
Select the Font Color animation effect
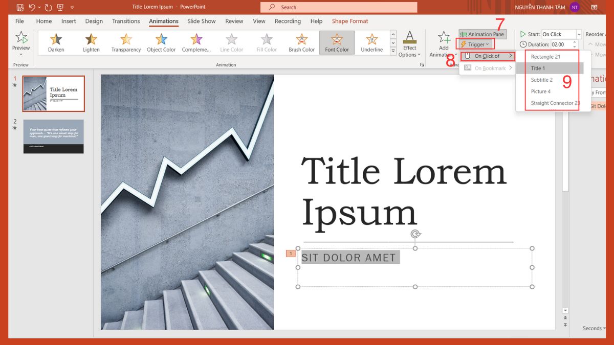point(336,42)
